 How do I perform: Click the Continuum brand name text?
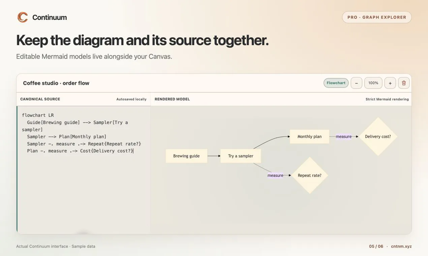pyautogui.click(x=50, y=17)
